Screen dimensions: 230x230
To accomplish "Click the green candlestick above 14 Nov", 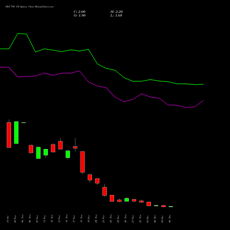I will point(68,154).
